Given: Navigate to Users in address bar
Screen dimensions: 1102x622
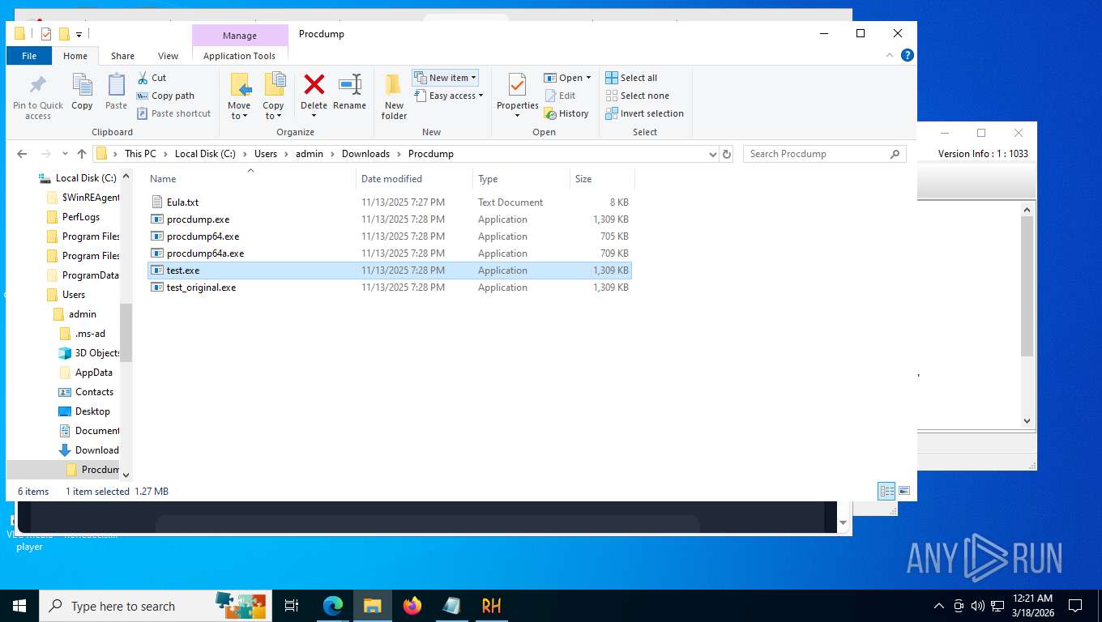Looking at the screenshot, I should click(266, 154).
